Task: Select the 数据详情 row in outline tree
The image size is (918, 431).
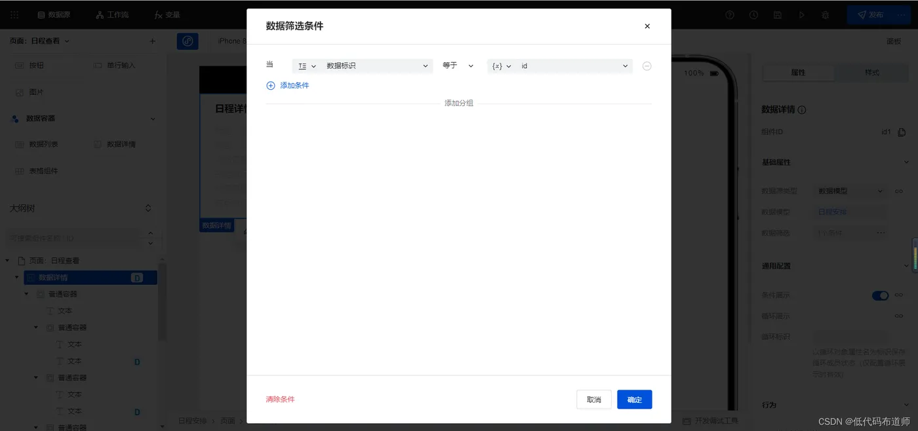Action: pyautogui.click(x=90, y=278)
